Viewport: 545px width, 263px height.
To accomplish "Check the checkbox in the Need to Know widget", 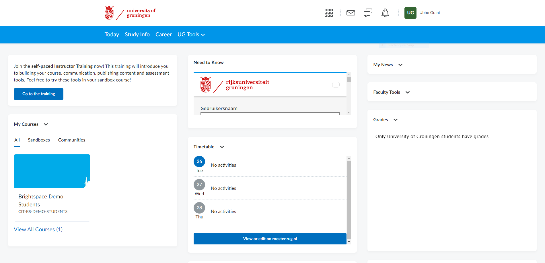I will 336,84.
